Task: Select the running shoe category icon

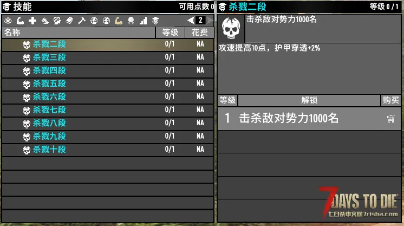Action: click(45, 21)
